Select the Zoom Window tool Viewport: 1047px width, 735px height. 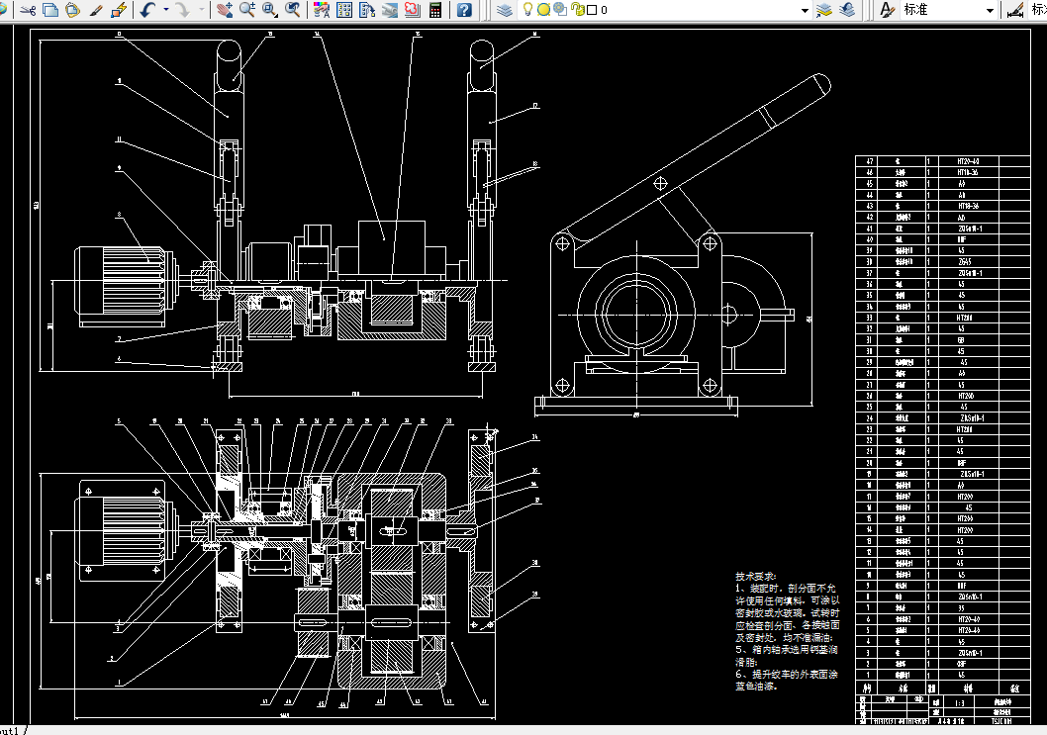tap(270, 10)
